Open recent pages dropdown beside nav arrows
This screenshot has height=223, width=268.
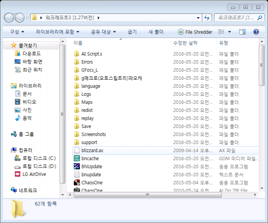[x=27, y=18]
